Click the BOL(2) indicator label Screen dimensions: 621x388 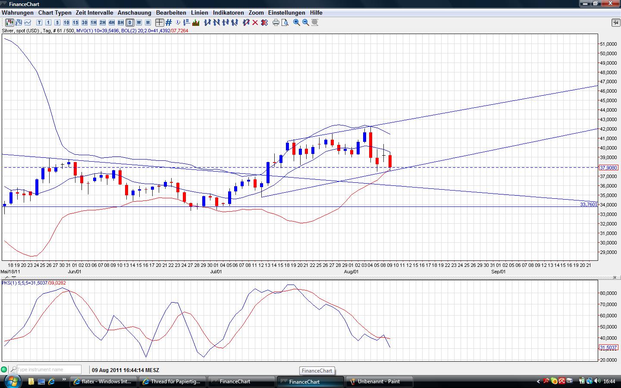[x=154, y=31]
